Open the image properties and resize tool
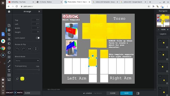This screenshot has height=96, width=170. point(9,26)
